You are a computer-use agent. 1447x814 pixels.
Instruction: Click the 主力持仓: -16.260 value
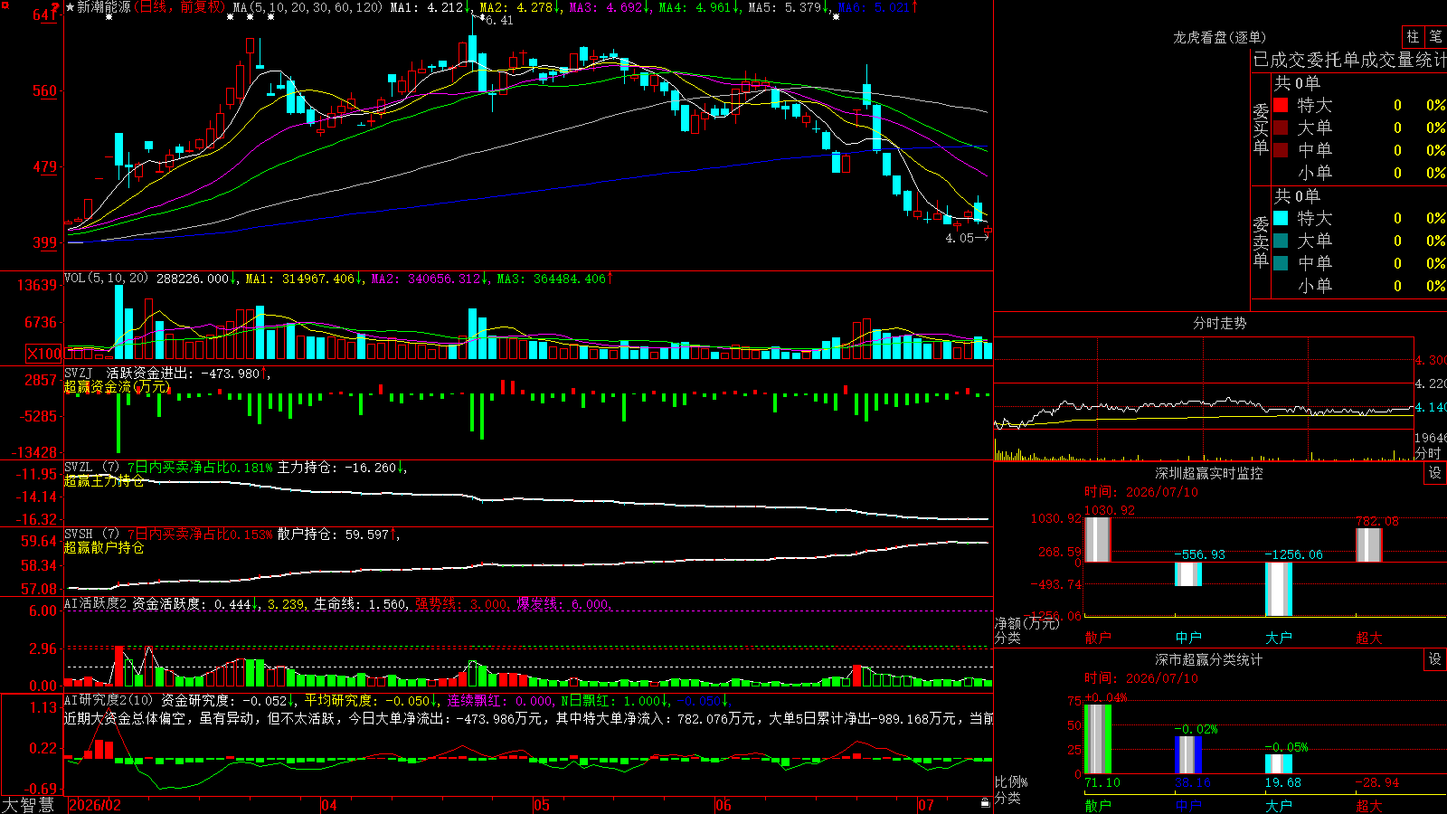click(341, 468)
